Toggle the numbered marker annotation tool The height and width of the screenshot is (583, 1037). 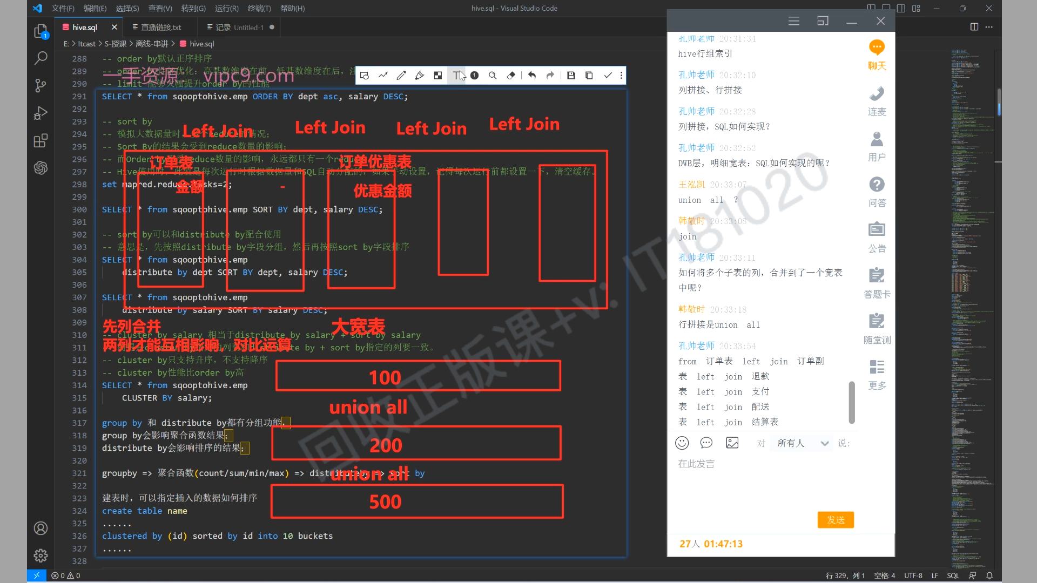pos(475,76)
